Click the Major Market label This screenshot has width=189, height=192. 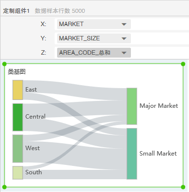pos(158,106)
